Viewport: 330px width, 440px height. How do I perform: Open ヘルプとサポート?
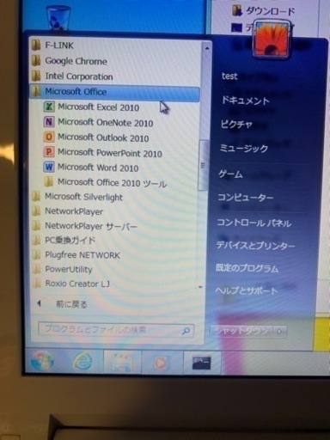247,290
